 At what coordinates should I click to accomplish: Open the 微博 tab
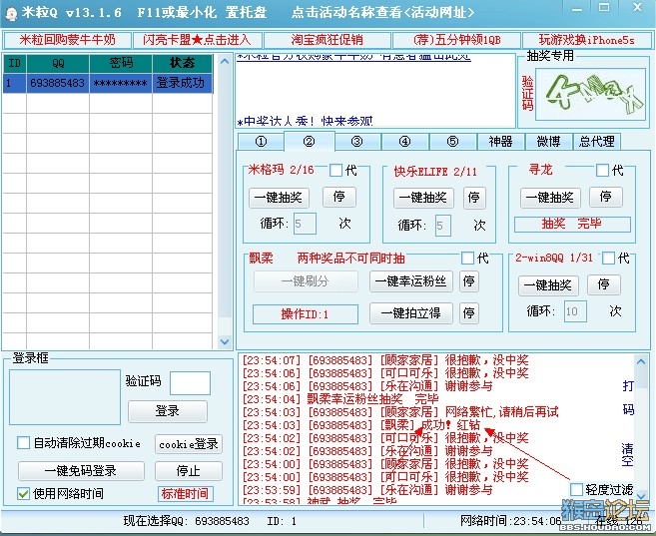coord(548,142)
